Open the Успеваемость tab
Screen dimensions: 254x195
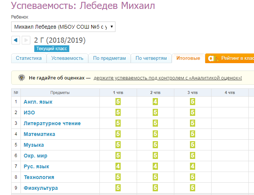67,58
